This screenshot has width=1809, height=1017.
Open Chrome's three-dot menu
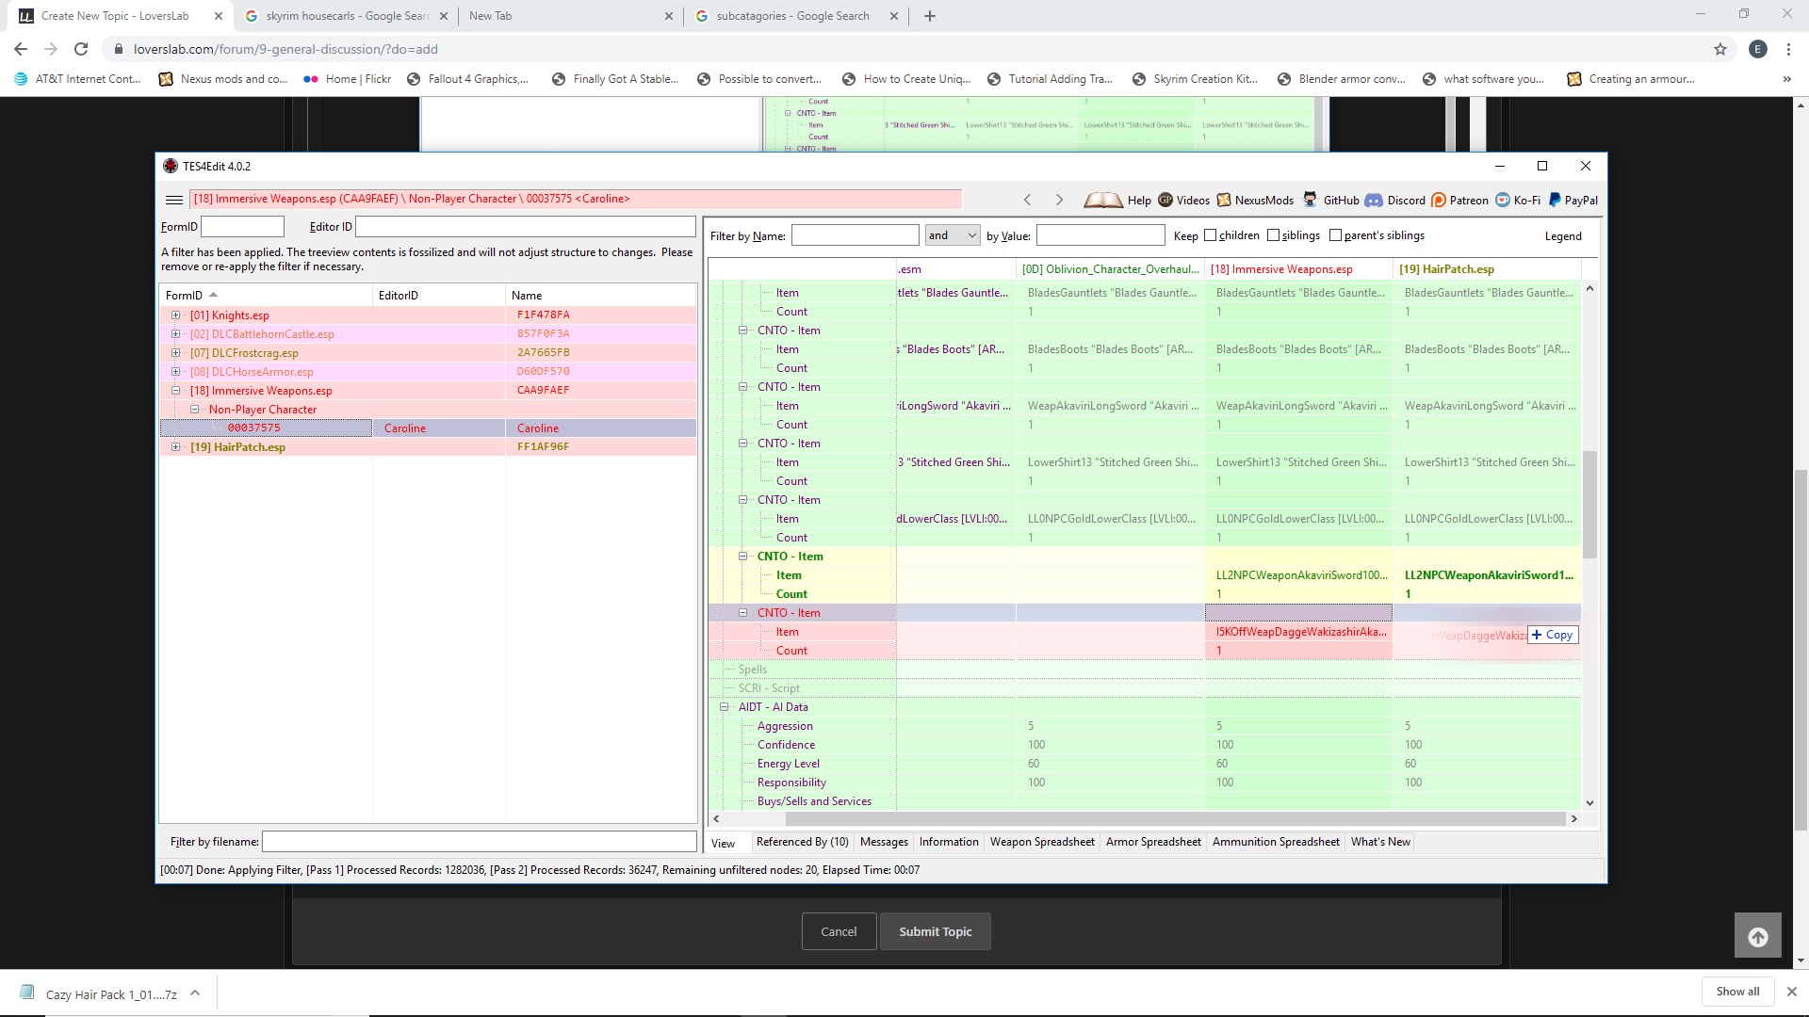coord(1788,49)
